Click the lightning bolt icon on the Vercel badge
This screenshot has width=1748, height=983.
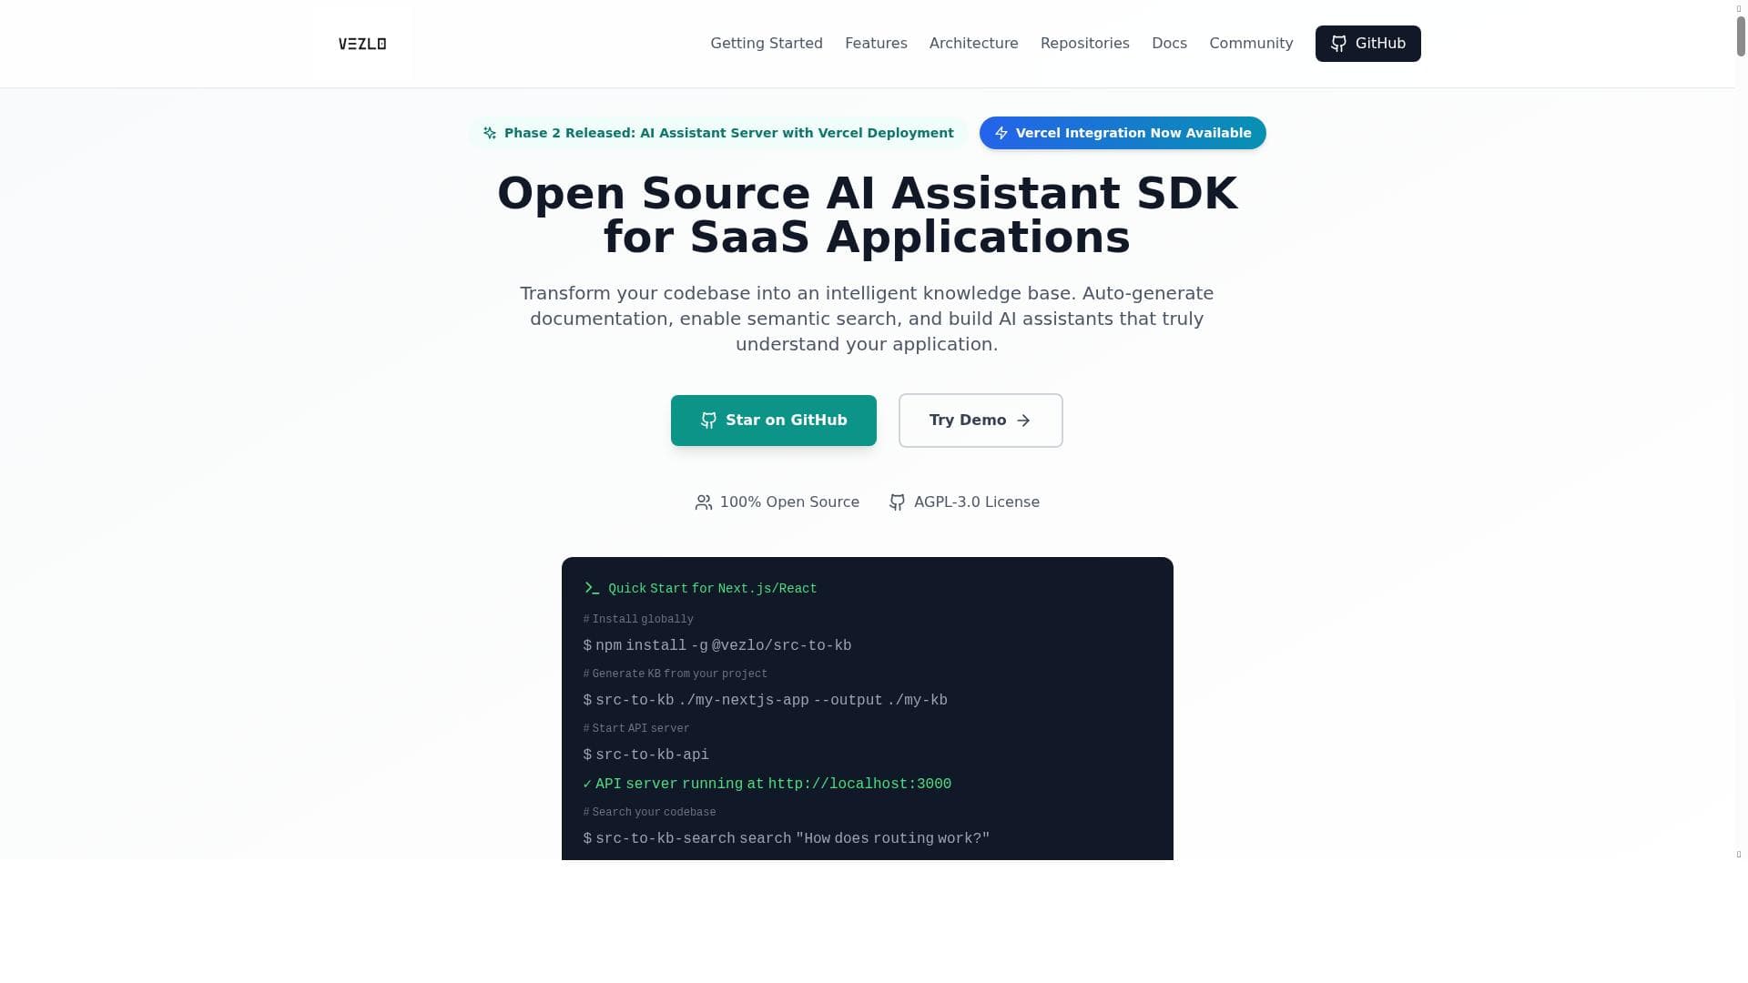[x=1001, y=133]
